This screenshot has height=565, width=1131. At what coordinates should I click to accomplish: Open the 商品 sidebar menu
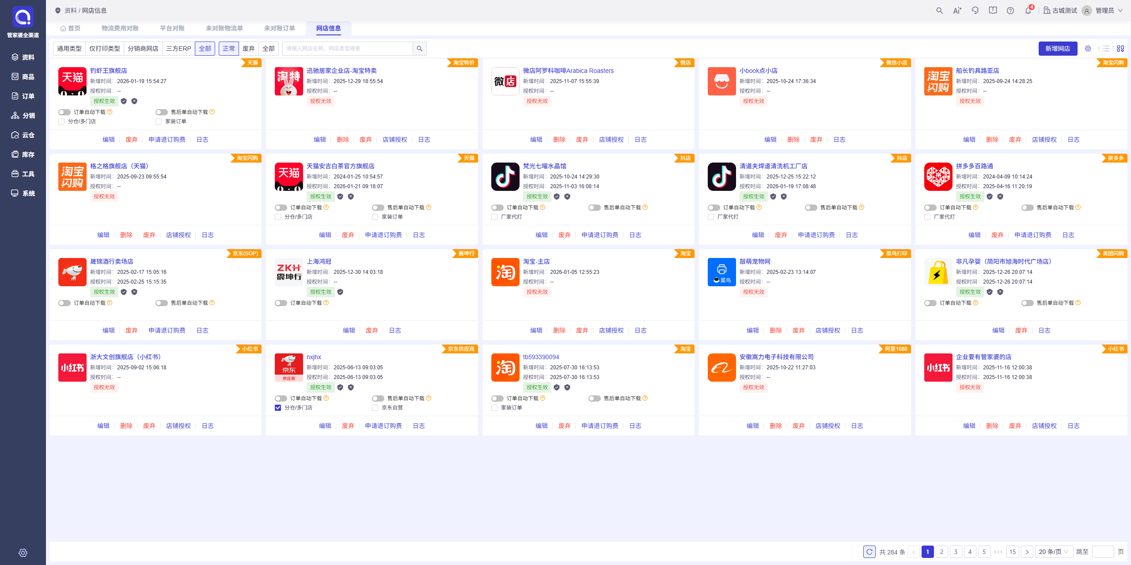pos(23,76)
